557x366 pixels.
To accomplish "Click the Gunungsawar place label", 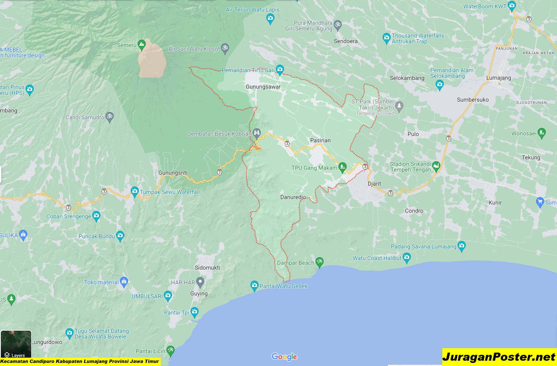I will (263, 87).
